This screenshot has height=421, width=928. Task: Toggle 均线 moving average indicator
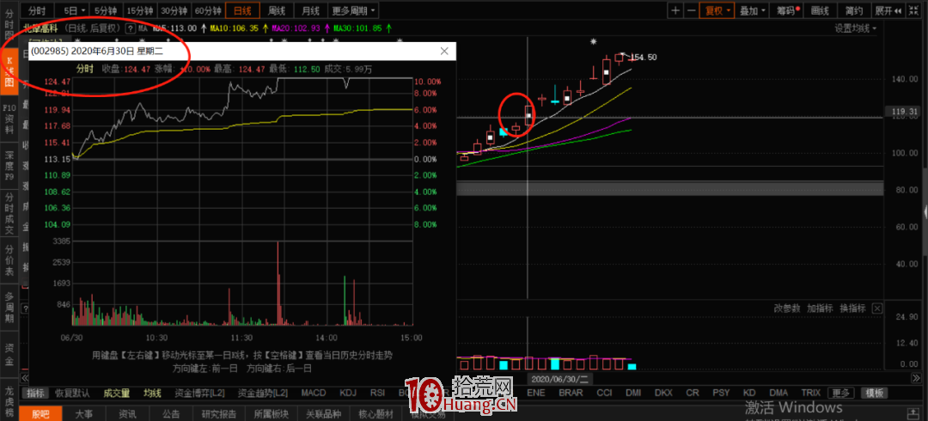(152, 393)
